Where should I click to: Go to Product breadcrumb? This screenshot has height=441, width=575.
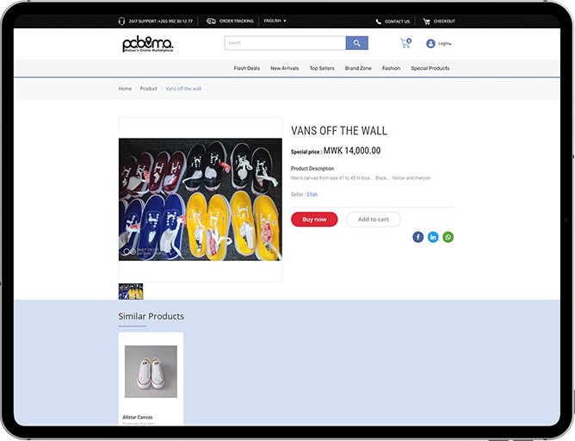[x=149, y=89]
